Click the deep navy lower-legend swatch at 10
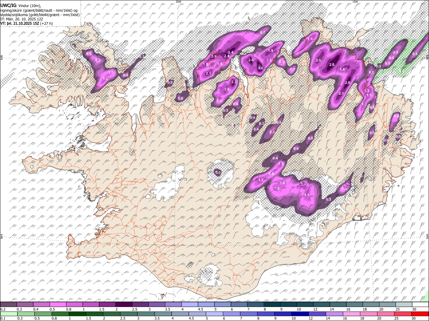 tap(300, 314)
